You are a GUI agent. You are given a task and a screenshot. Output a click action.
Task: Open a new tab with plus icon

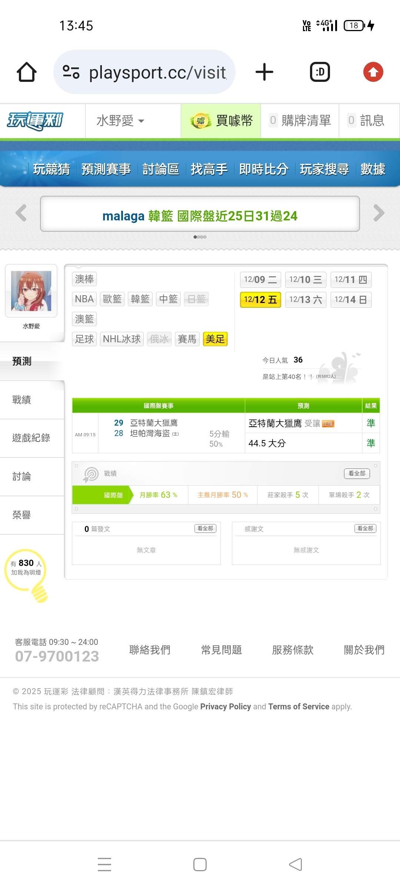(x=264, y=72)
